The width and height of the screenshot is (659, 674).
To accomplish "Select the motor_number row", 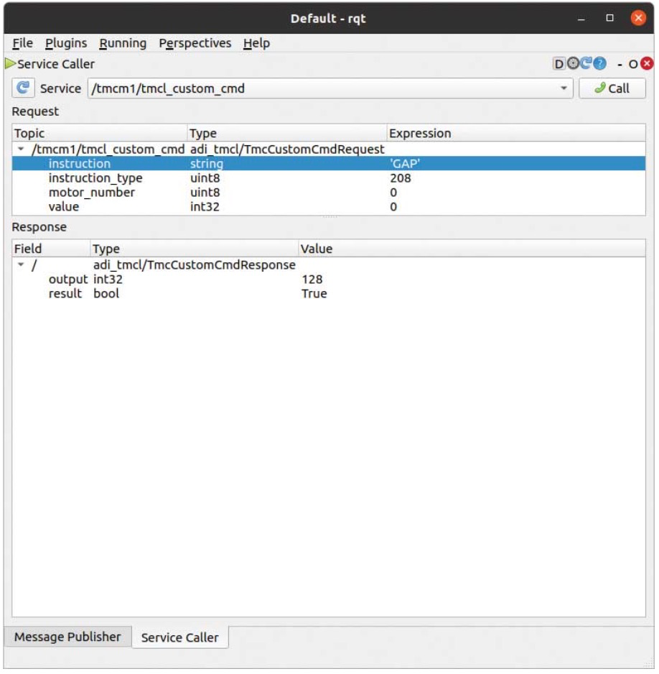I will click(x=91, y=192).
